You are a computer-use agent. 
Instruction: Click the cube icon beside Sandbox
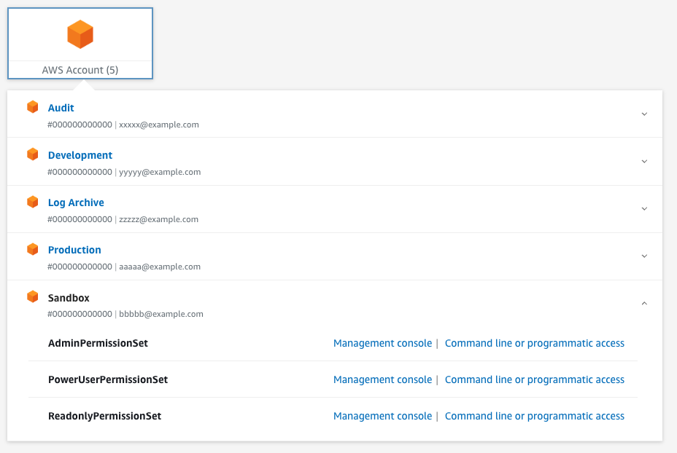coord(32,296)
